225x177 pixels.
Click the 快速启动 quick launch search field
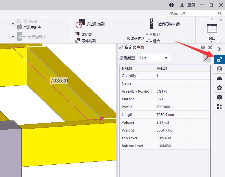point(192,14)
